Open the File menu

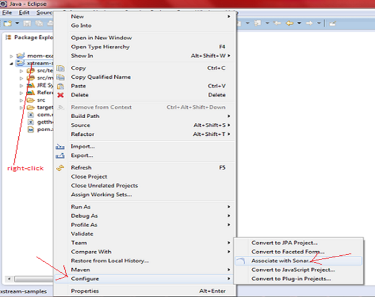click(7, 12)
